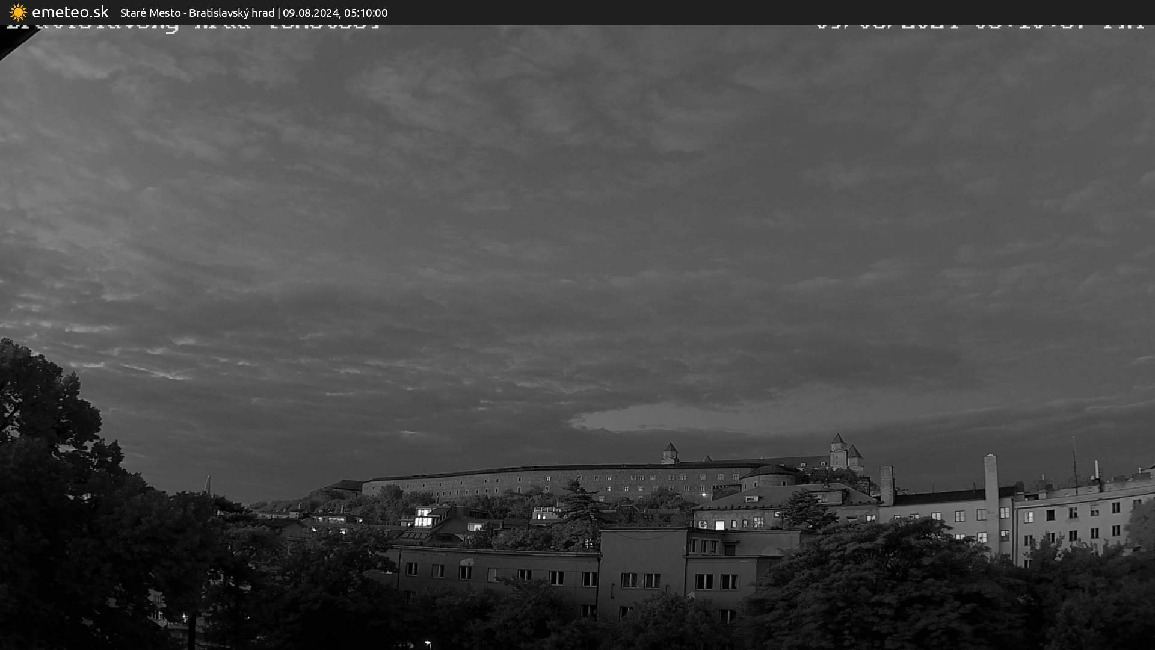
Task: Click the 'Staré Mesto - Bratislavský hrad' title
Action: [197, 13]
